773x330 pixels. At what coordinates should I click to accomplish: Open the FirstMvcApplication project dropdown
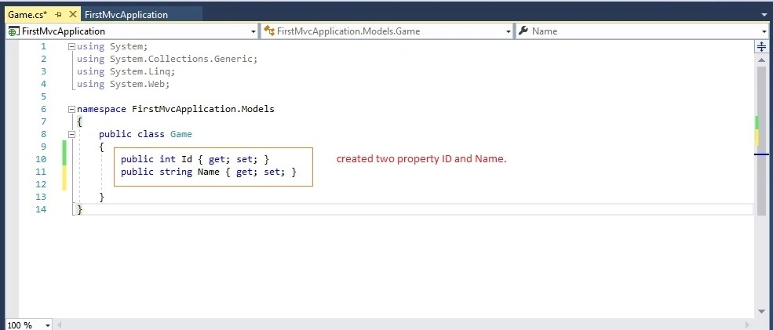click(253, 31)
